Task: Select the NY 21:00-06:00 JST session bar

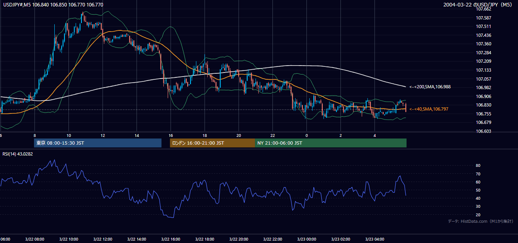Action: (x=331, y=143)
